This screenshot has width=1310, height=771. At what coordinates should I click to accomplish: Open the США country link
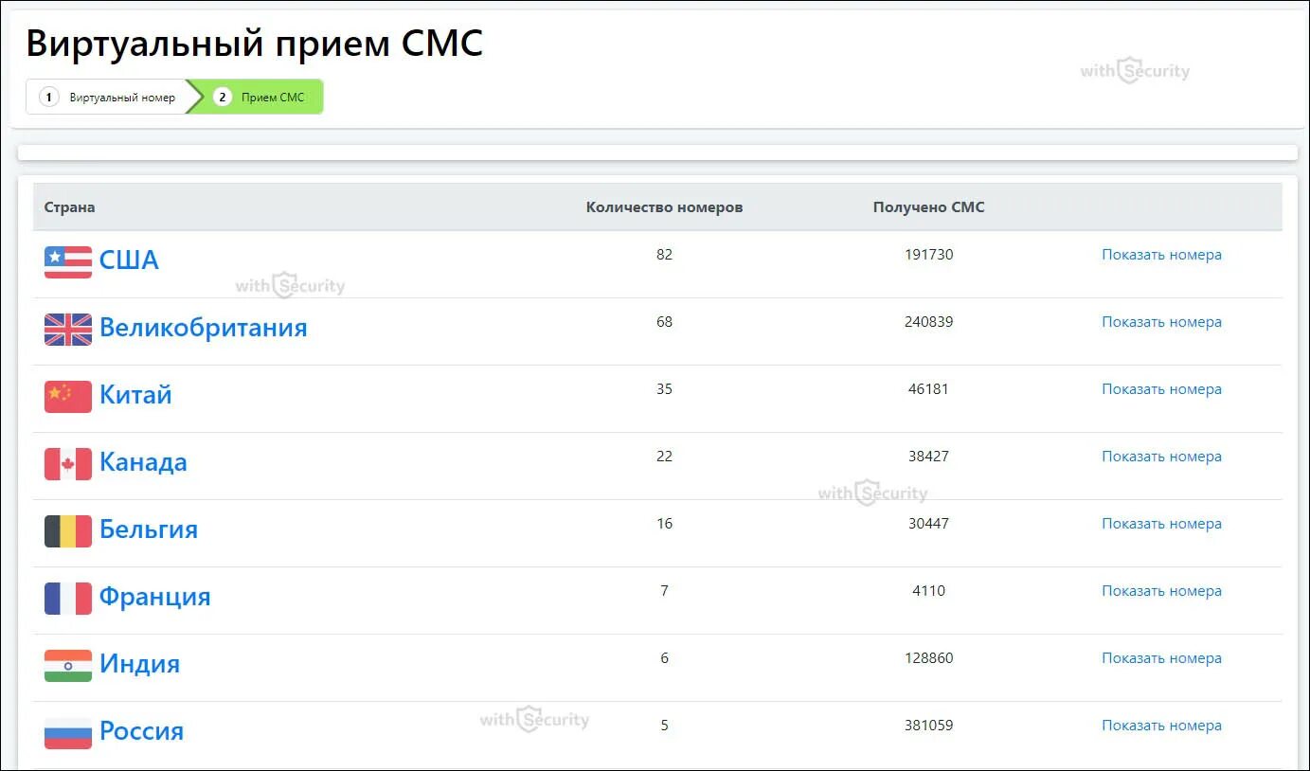129,260
